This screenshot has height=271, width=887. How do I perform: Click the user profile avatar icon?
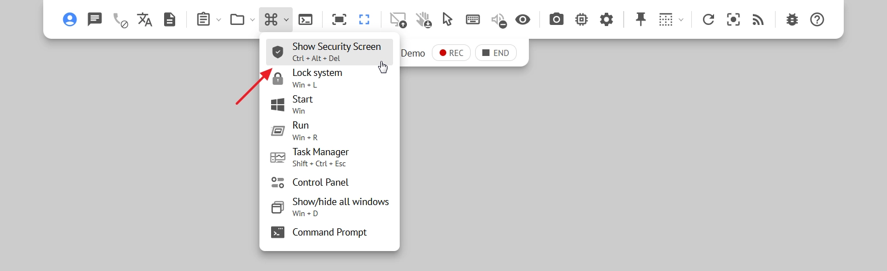pyautogui.click(x=70, y=19)
